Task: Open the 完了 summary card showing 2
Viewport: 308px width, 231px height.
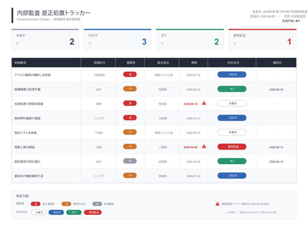Action: point(190,40)
